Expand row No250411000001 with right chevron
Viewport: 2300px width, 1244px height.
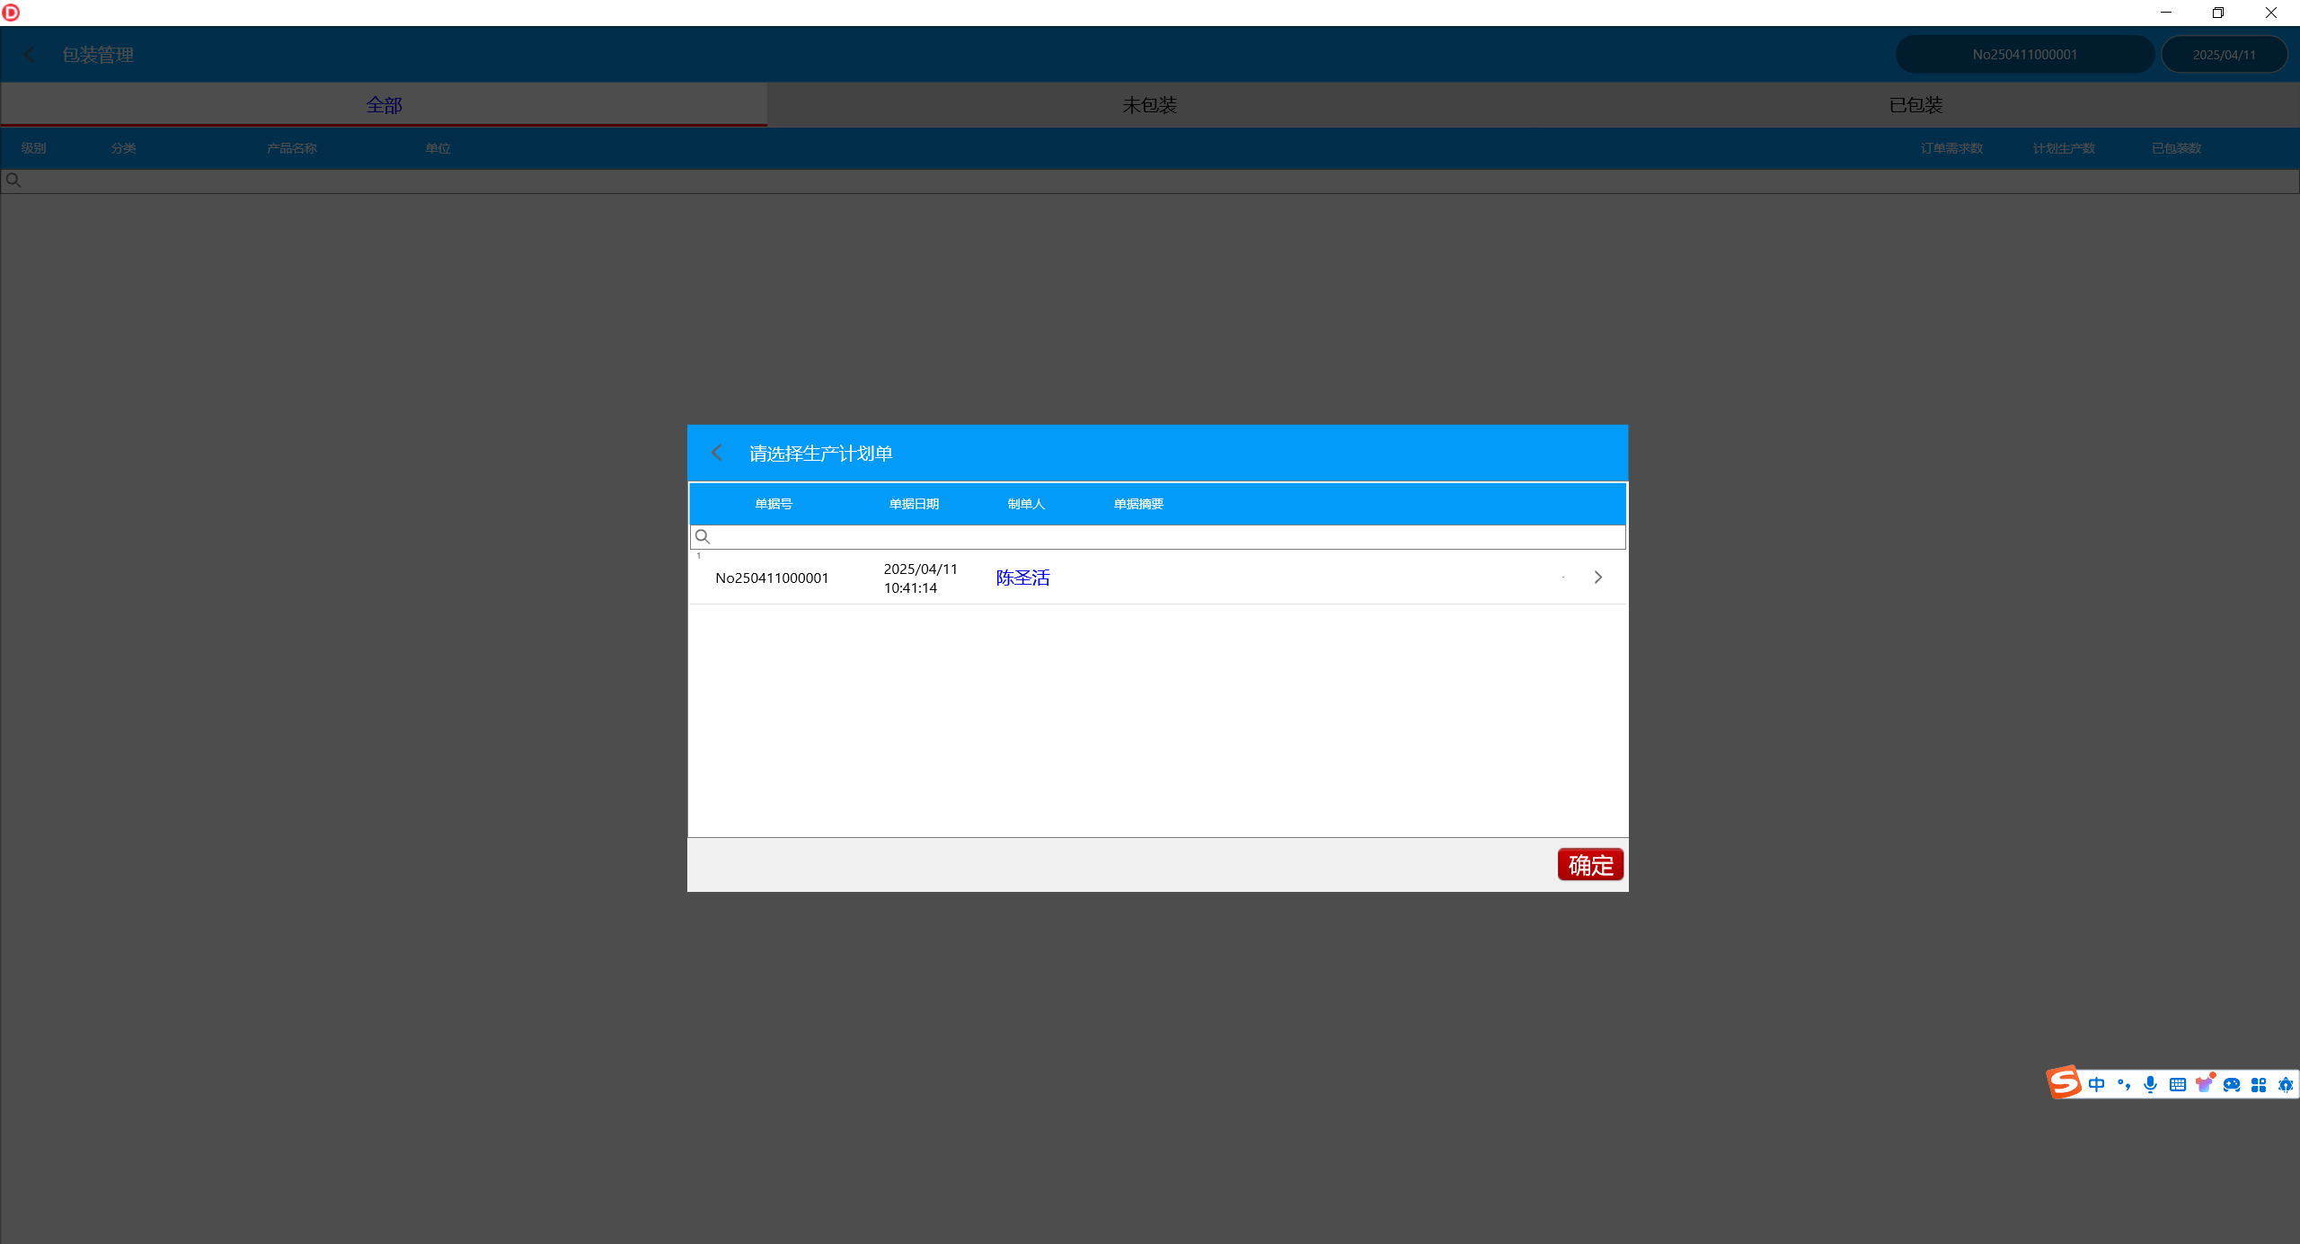point(1597,578)
